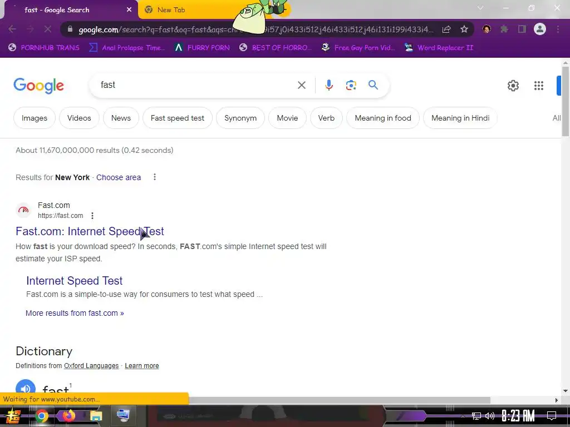Focus the Google search field containing fast
This screenshot has width=570, height=427.
point(196,85)
